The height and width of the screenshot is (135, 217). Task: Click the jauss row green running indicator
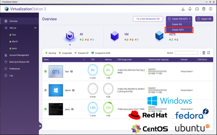[45, 109]
